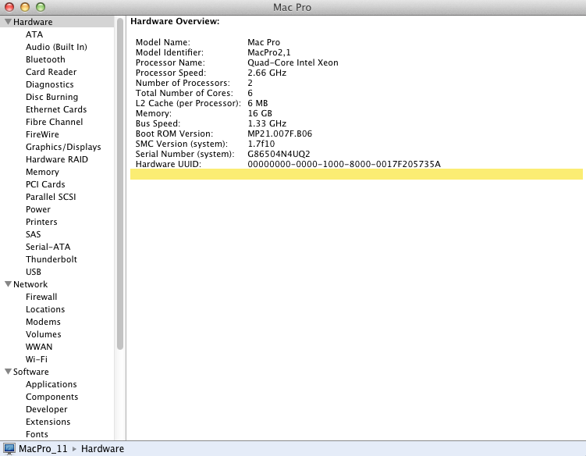Open Disc Burning information
Viewport: 586px width, 456px height.
pos(52,97)
